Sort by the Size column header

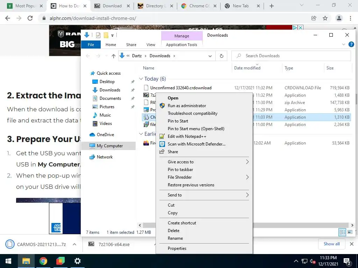(x=330, y=68)
